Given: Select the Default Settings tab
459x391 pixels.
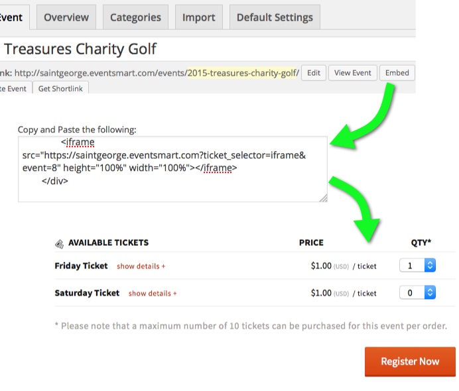Looking at the screenshot, I should point(275,17).
